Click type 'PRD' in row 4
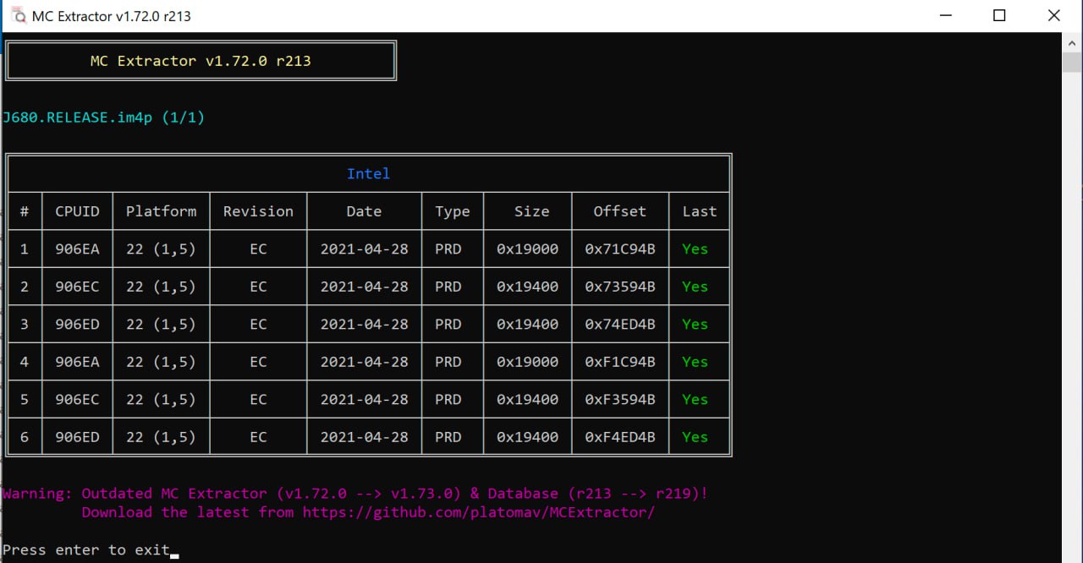This screenshot has width=1083, height=563. (x=448, y=362)
